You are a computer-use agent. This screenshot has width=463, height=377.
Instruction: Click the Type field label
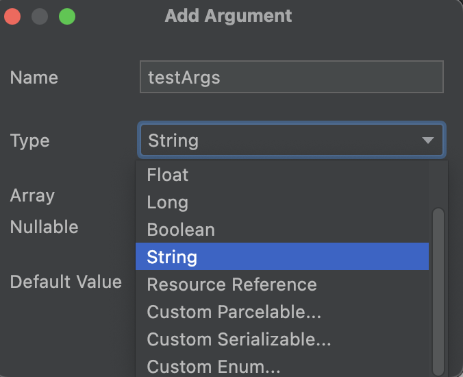click(x=30, y=141)
